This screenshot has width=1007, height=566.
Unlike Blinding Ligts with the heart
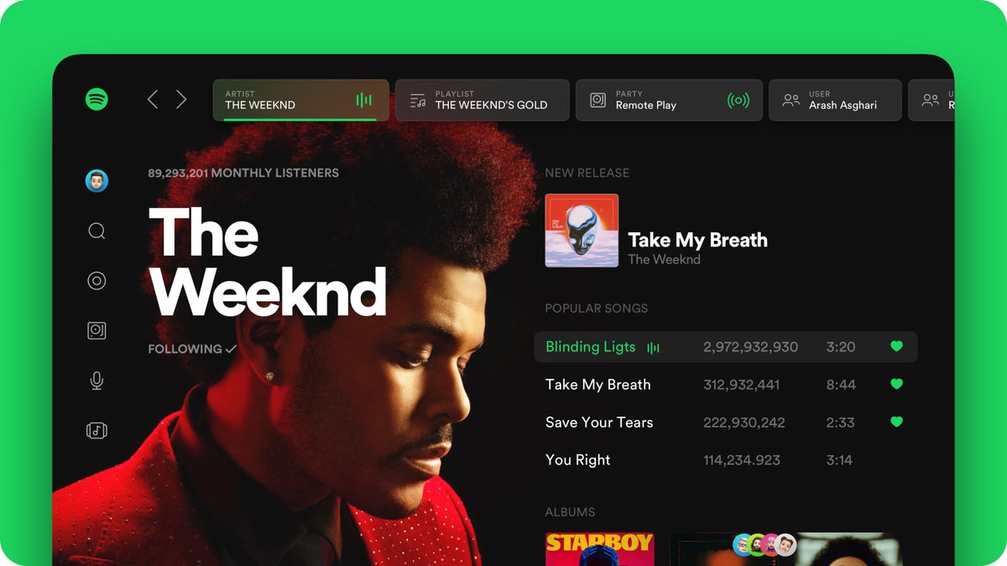(896, 346)
